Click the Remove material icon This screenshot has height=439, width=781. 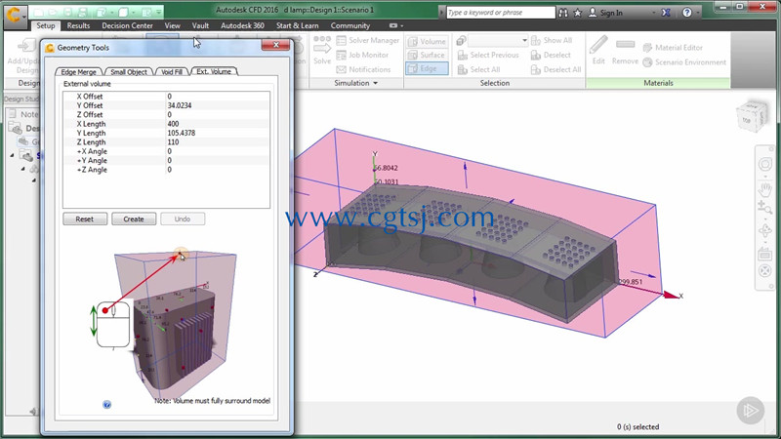tap(625, 44)
